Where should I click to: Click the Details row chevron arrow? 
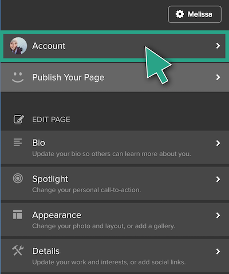[x=218, y=252]
